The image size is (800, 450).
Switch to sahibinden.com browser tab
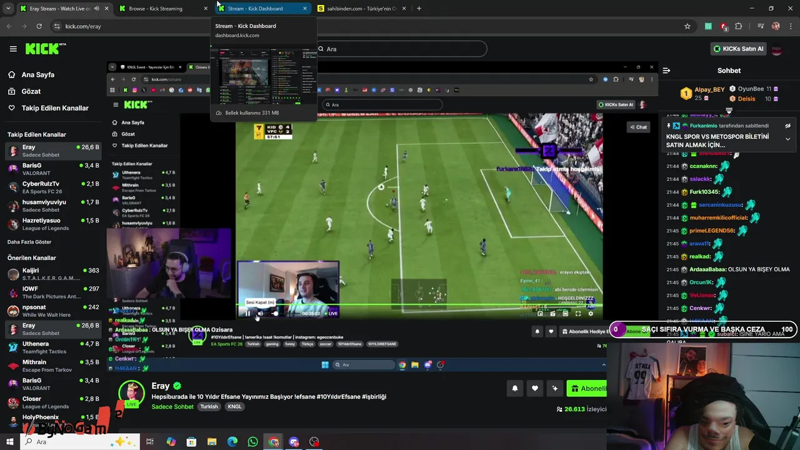coord(361,9)
